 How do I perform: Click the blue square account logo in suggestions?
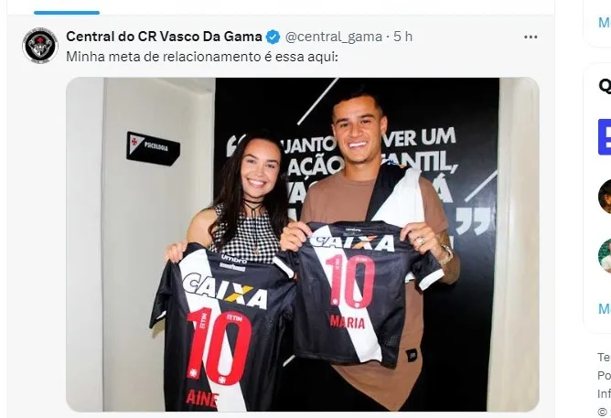[605, 137]
